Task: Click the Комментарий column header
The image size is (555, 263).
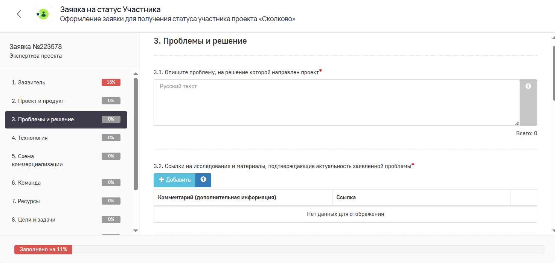Action: point(243,197)
